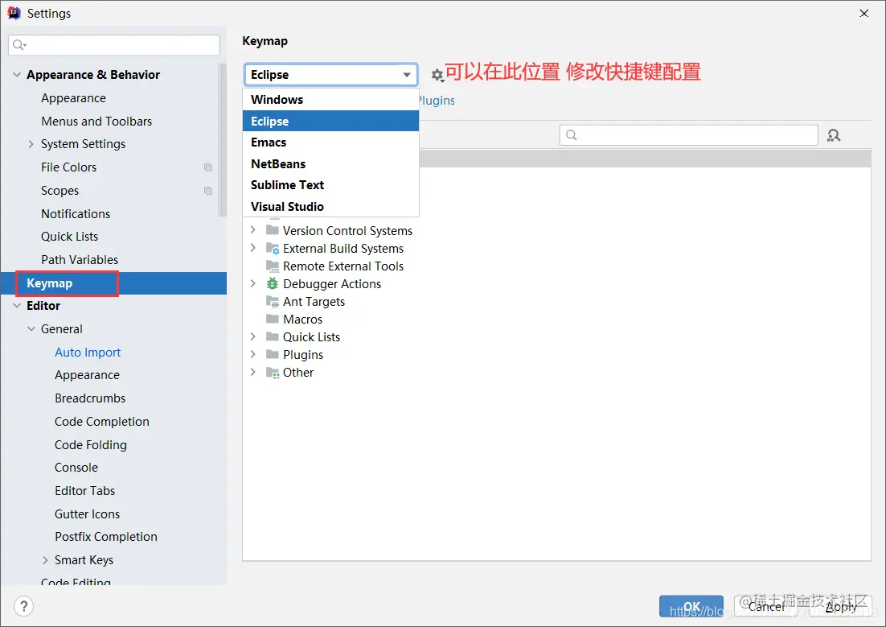886x627 pixels.
Task: Click the External Build Systems folder icon
Action: (273, 249)
